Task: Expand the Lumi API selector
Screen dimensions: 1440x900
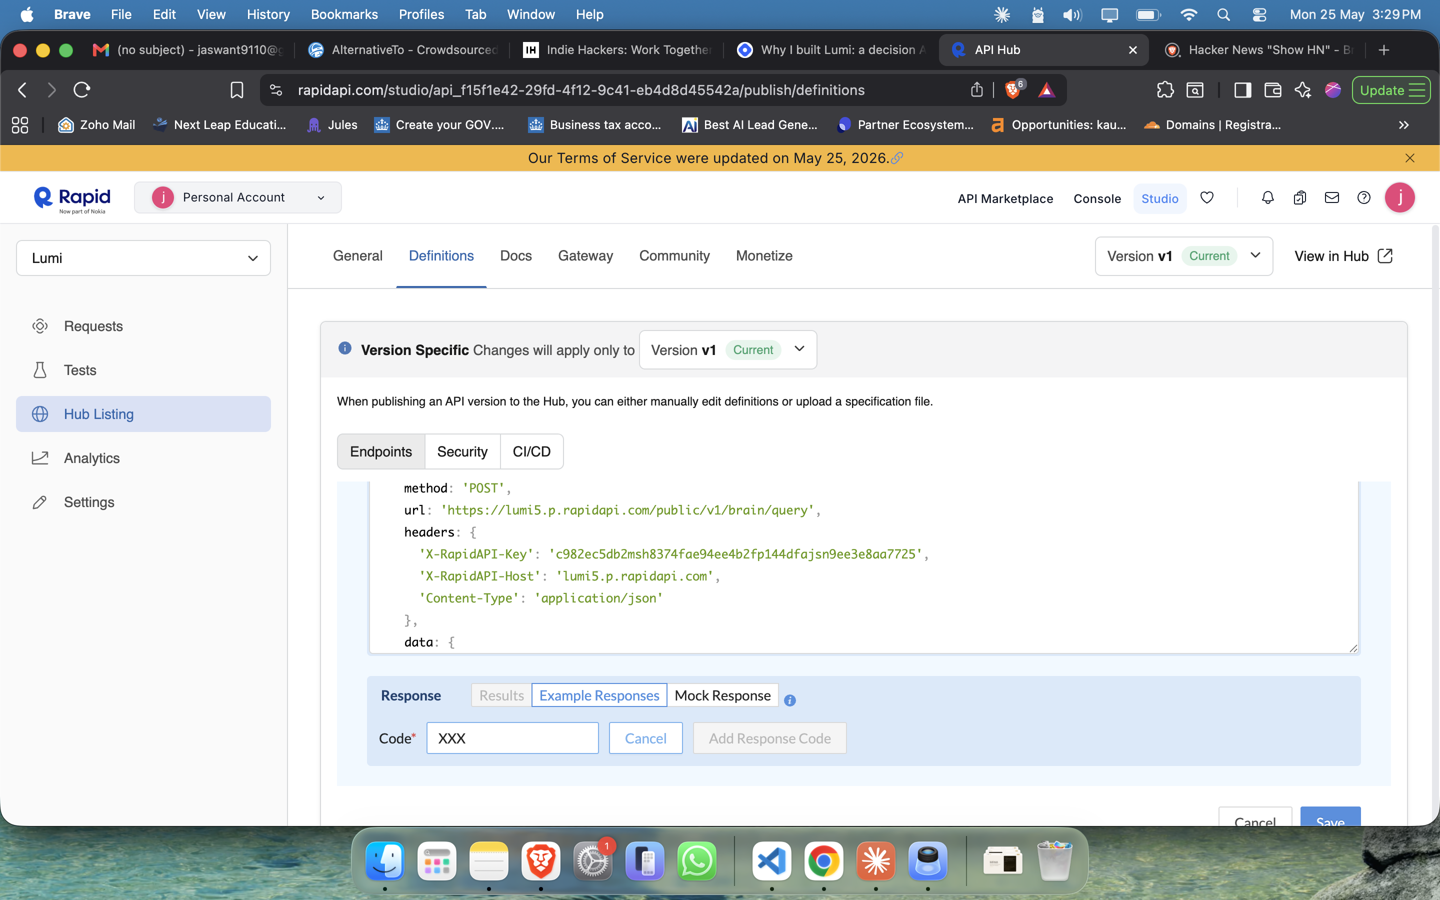Action: point(143,257)
